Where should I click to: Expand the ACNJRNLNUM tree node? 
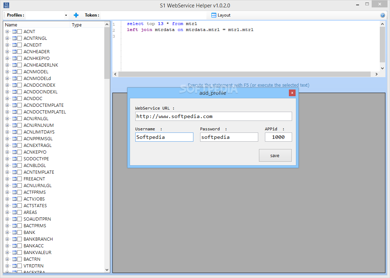click(7, 125)
